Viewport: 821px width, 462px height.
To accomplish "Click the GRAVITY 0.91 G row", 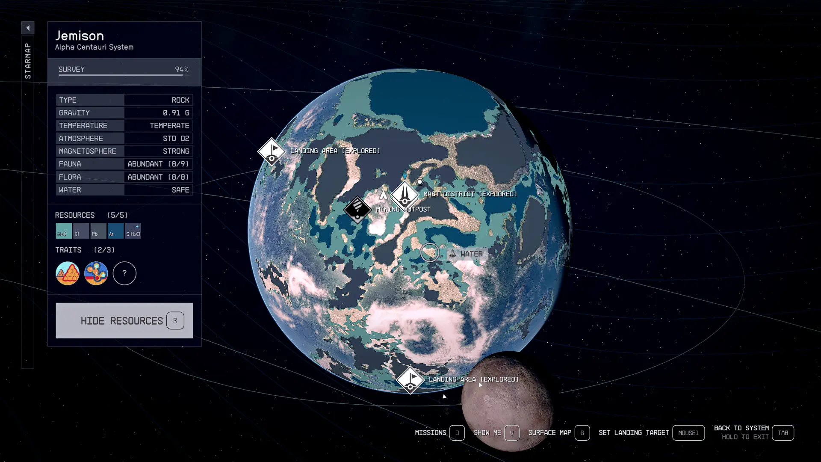I will (124, 113).
